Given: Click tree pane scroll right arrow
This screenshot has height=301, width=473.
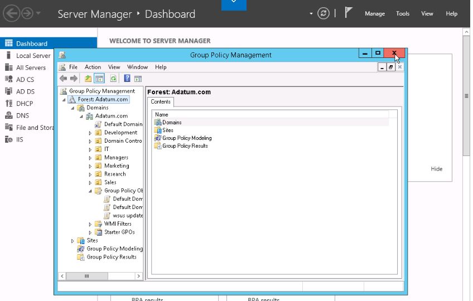Looking at the screenshot, I should pos(138,276).
